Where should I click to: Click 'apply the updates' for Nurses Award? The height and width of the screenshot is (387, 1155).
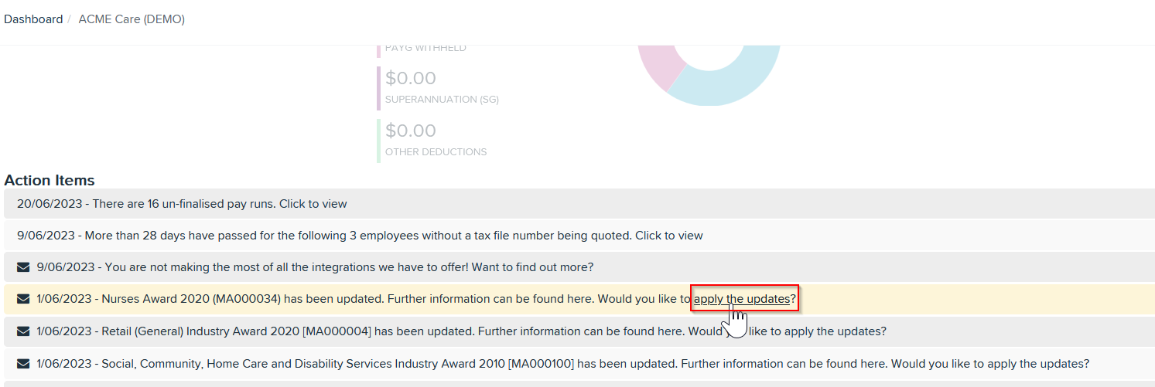(742, 299)
